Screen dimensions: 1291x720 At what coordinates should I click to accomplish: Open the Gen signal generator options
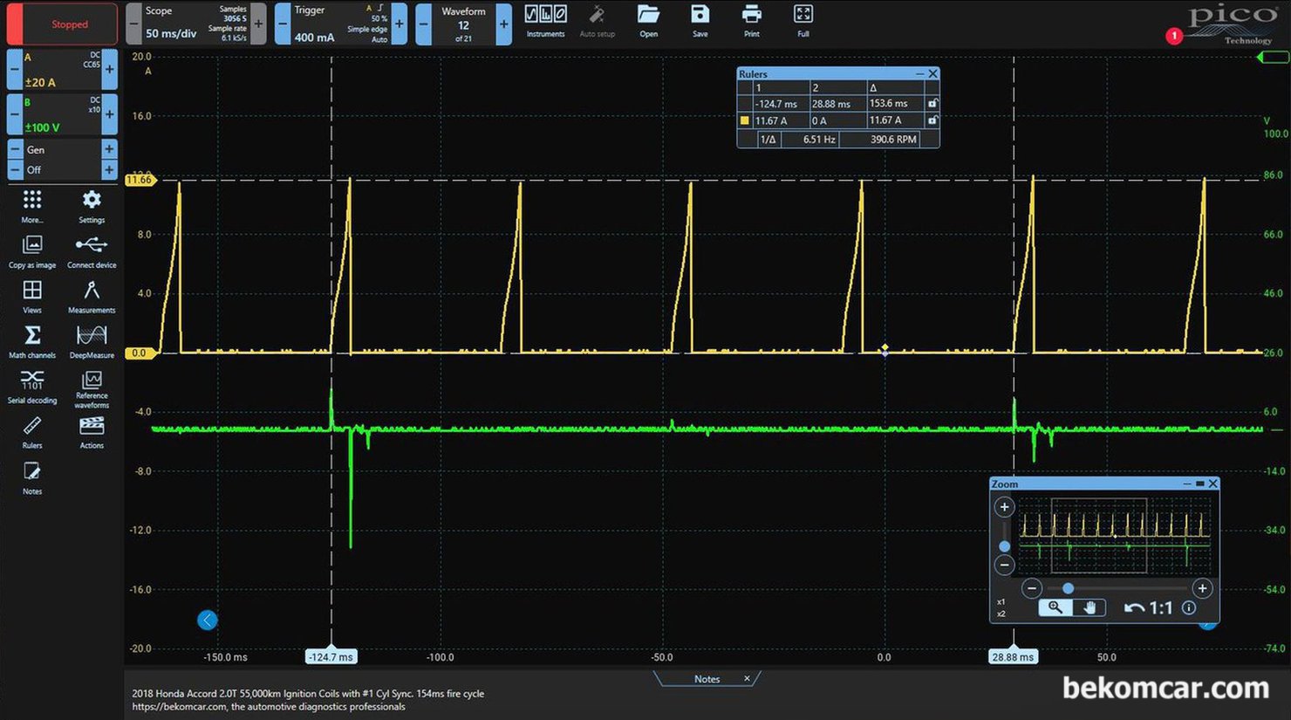pos(62,149)
